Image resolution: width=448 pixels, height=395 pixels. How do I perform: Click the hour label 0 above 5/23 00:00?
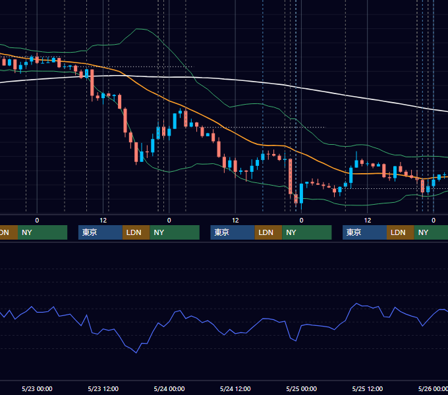pyautogui.click(x=37, y=221)
